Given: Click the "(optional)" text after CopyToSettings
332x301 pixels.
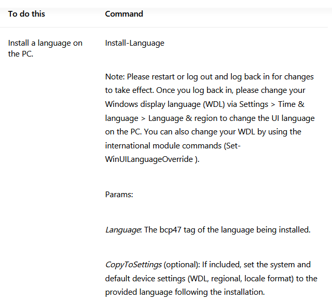Looking at the screenshot, I should (182, 265).
